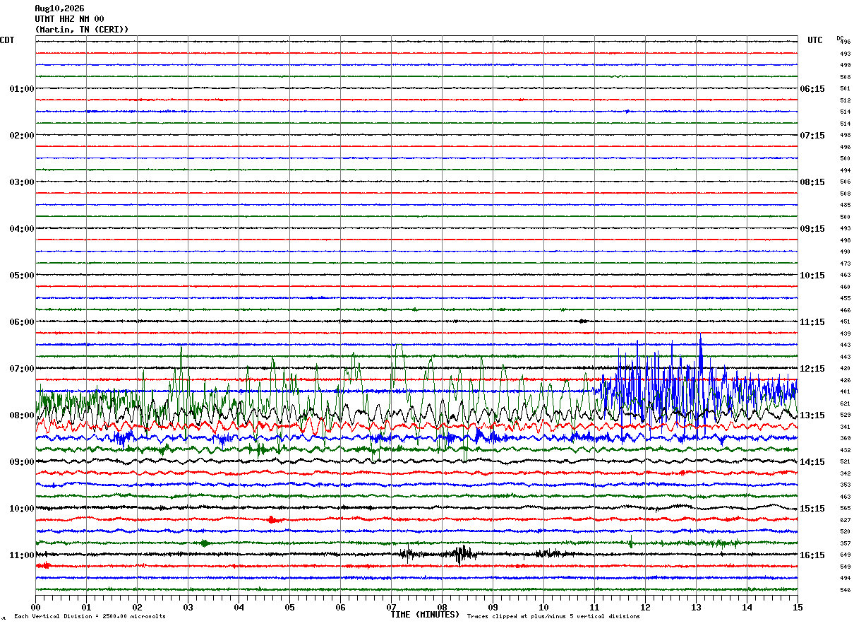
Task: Select the CDT timezone label
Action: 7,40
